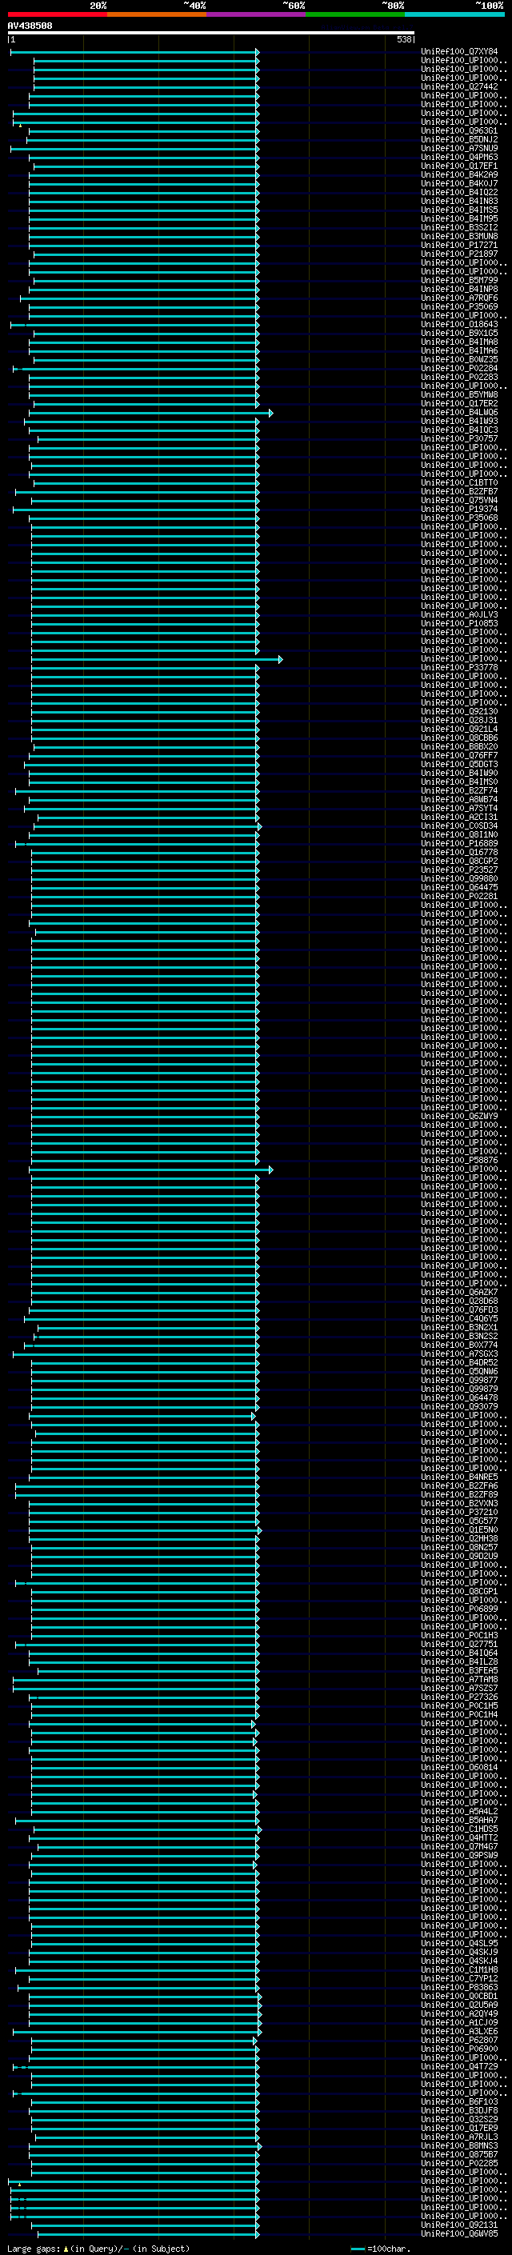This screenshot has width=512, height=2255.
Task: Select UniRef100_B4IQ22 label
Action: (x=459, y=193)
